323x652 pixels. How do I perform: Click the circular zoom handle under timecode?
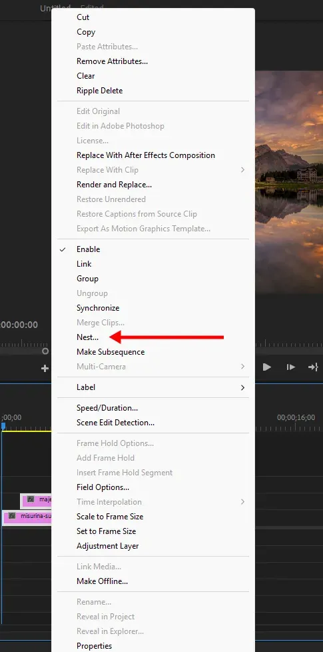tap(45, 351)
